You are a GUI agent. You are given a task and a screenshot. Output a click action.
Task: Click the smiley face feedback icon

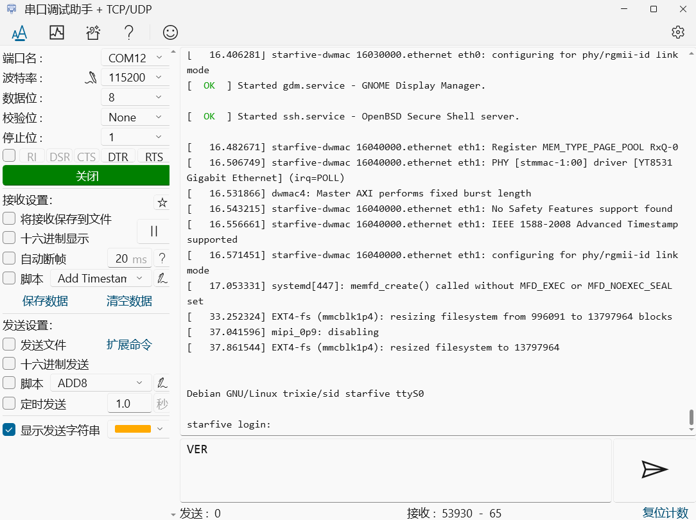pos(170,32)
